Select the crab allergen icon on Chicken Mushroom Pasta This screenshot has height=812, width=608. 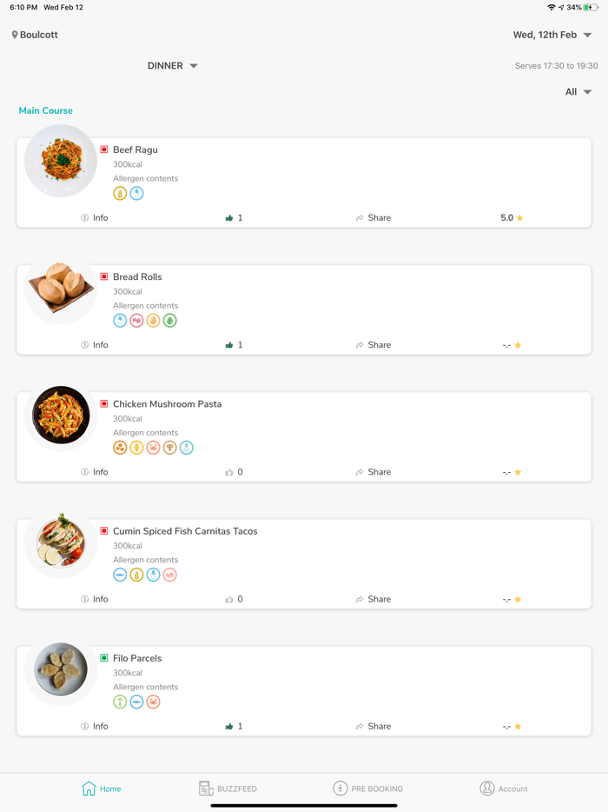(x=153, y=448)
